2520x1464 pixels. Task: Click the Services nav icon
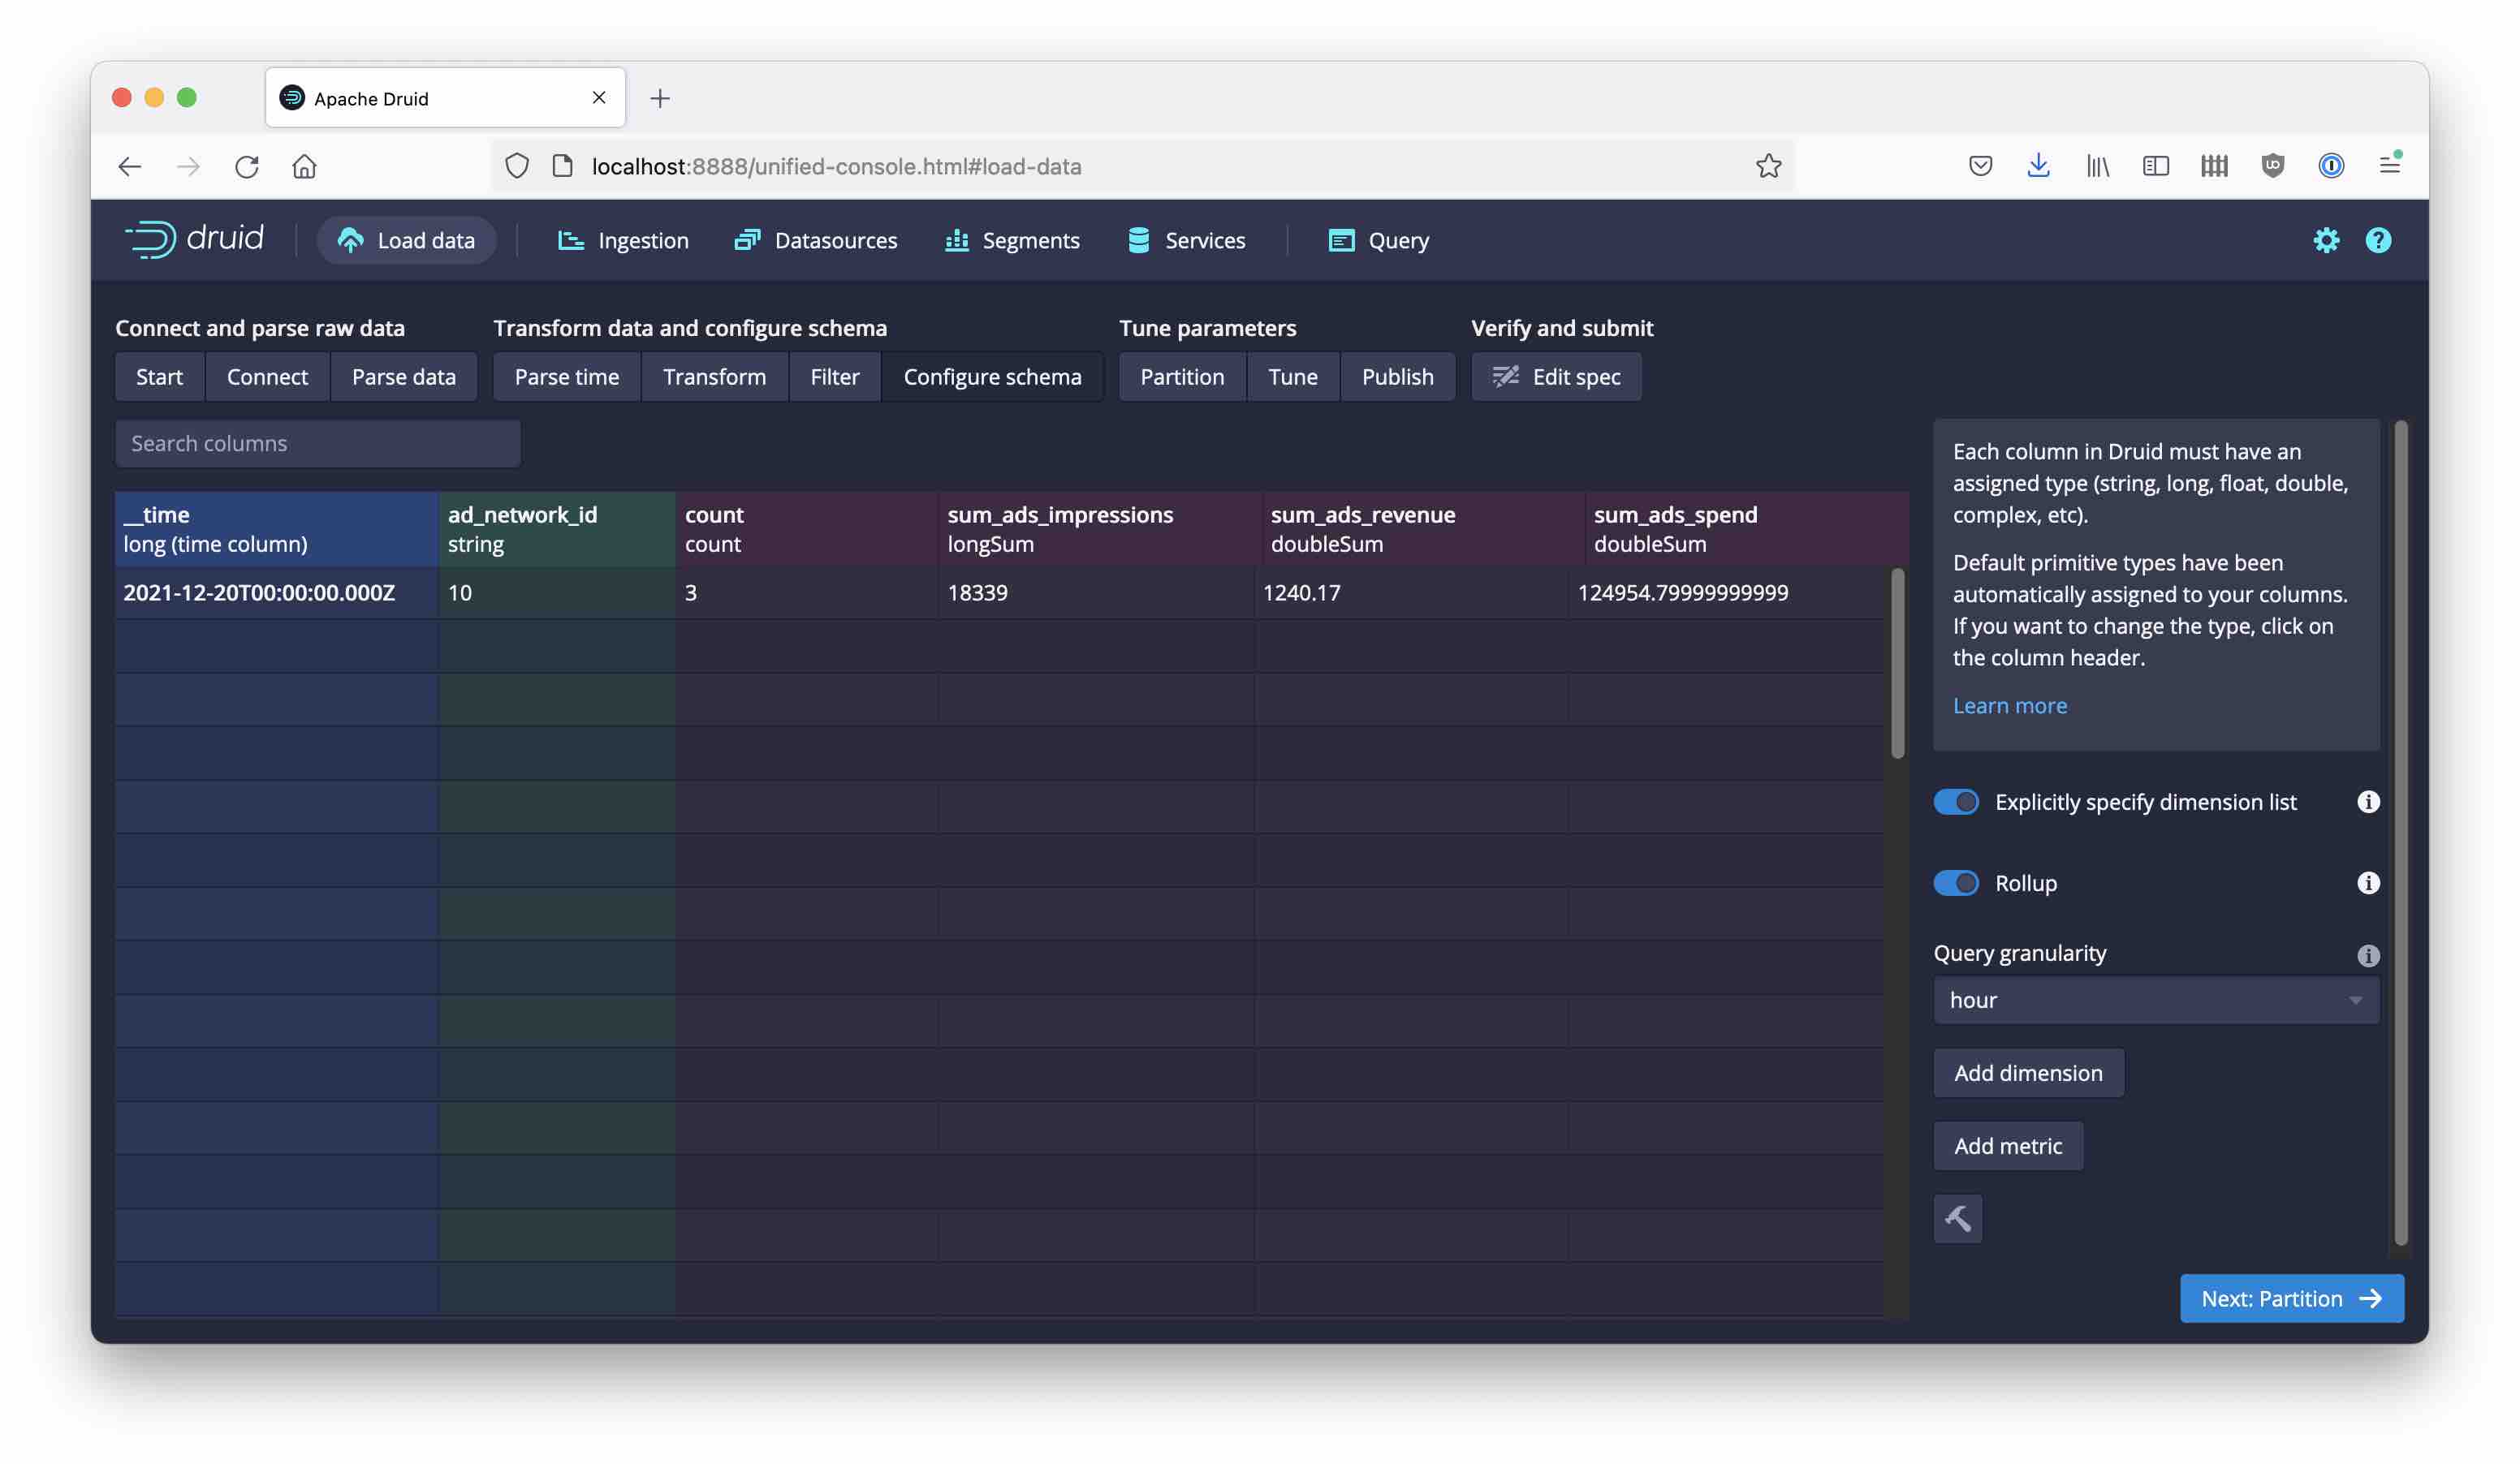coord(1137,239)
